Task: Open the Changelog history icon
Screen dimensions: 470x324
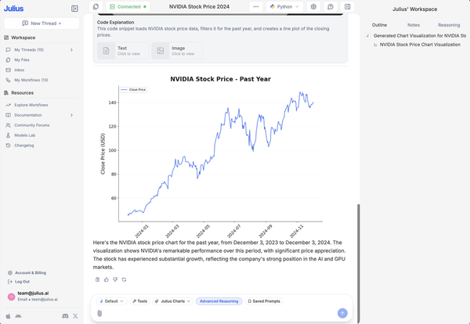Action: pos(8,146)
